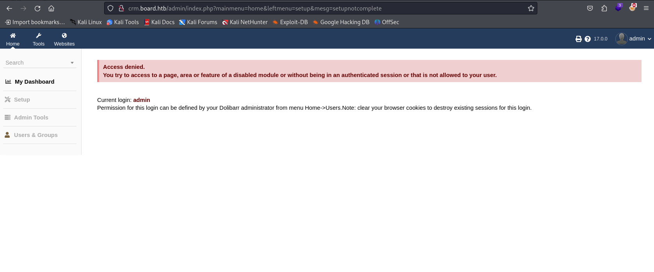Click the shield tracking protection icon
654x272 pixels.
(x=110, y=8)
